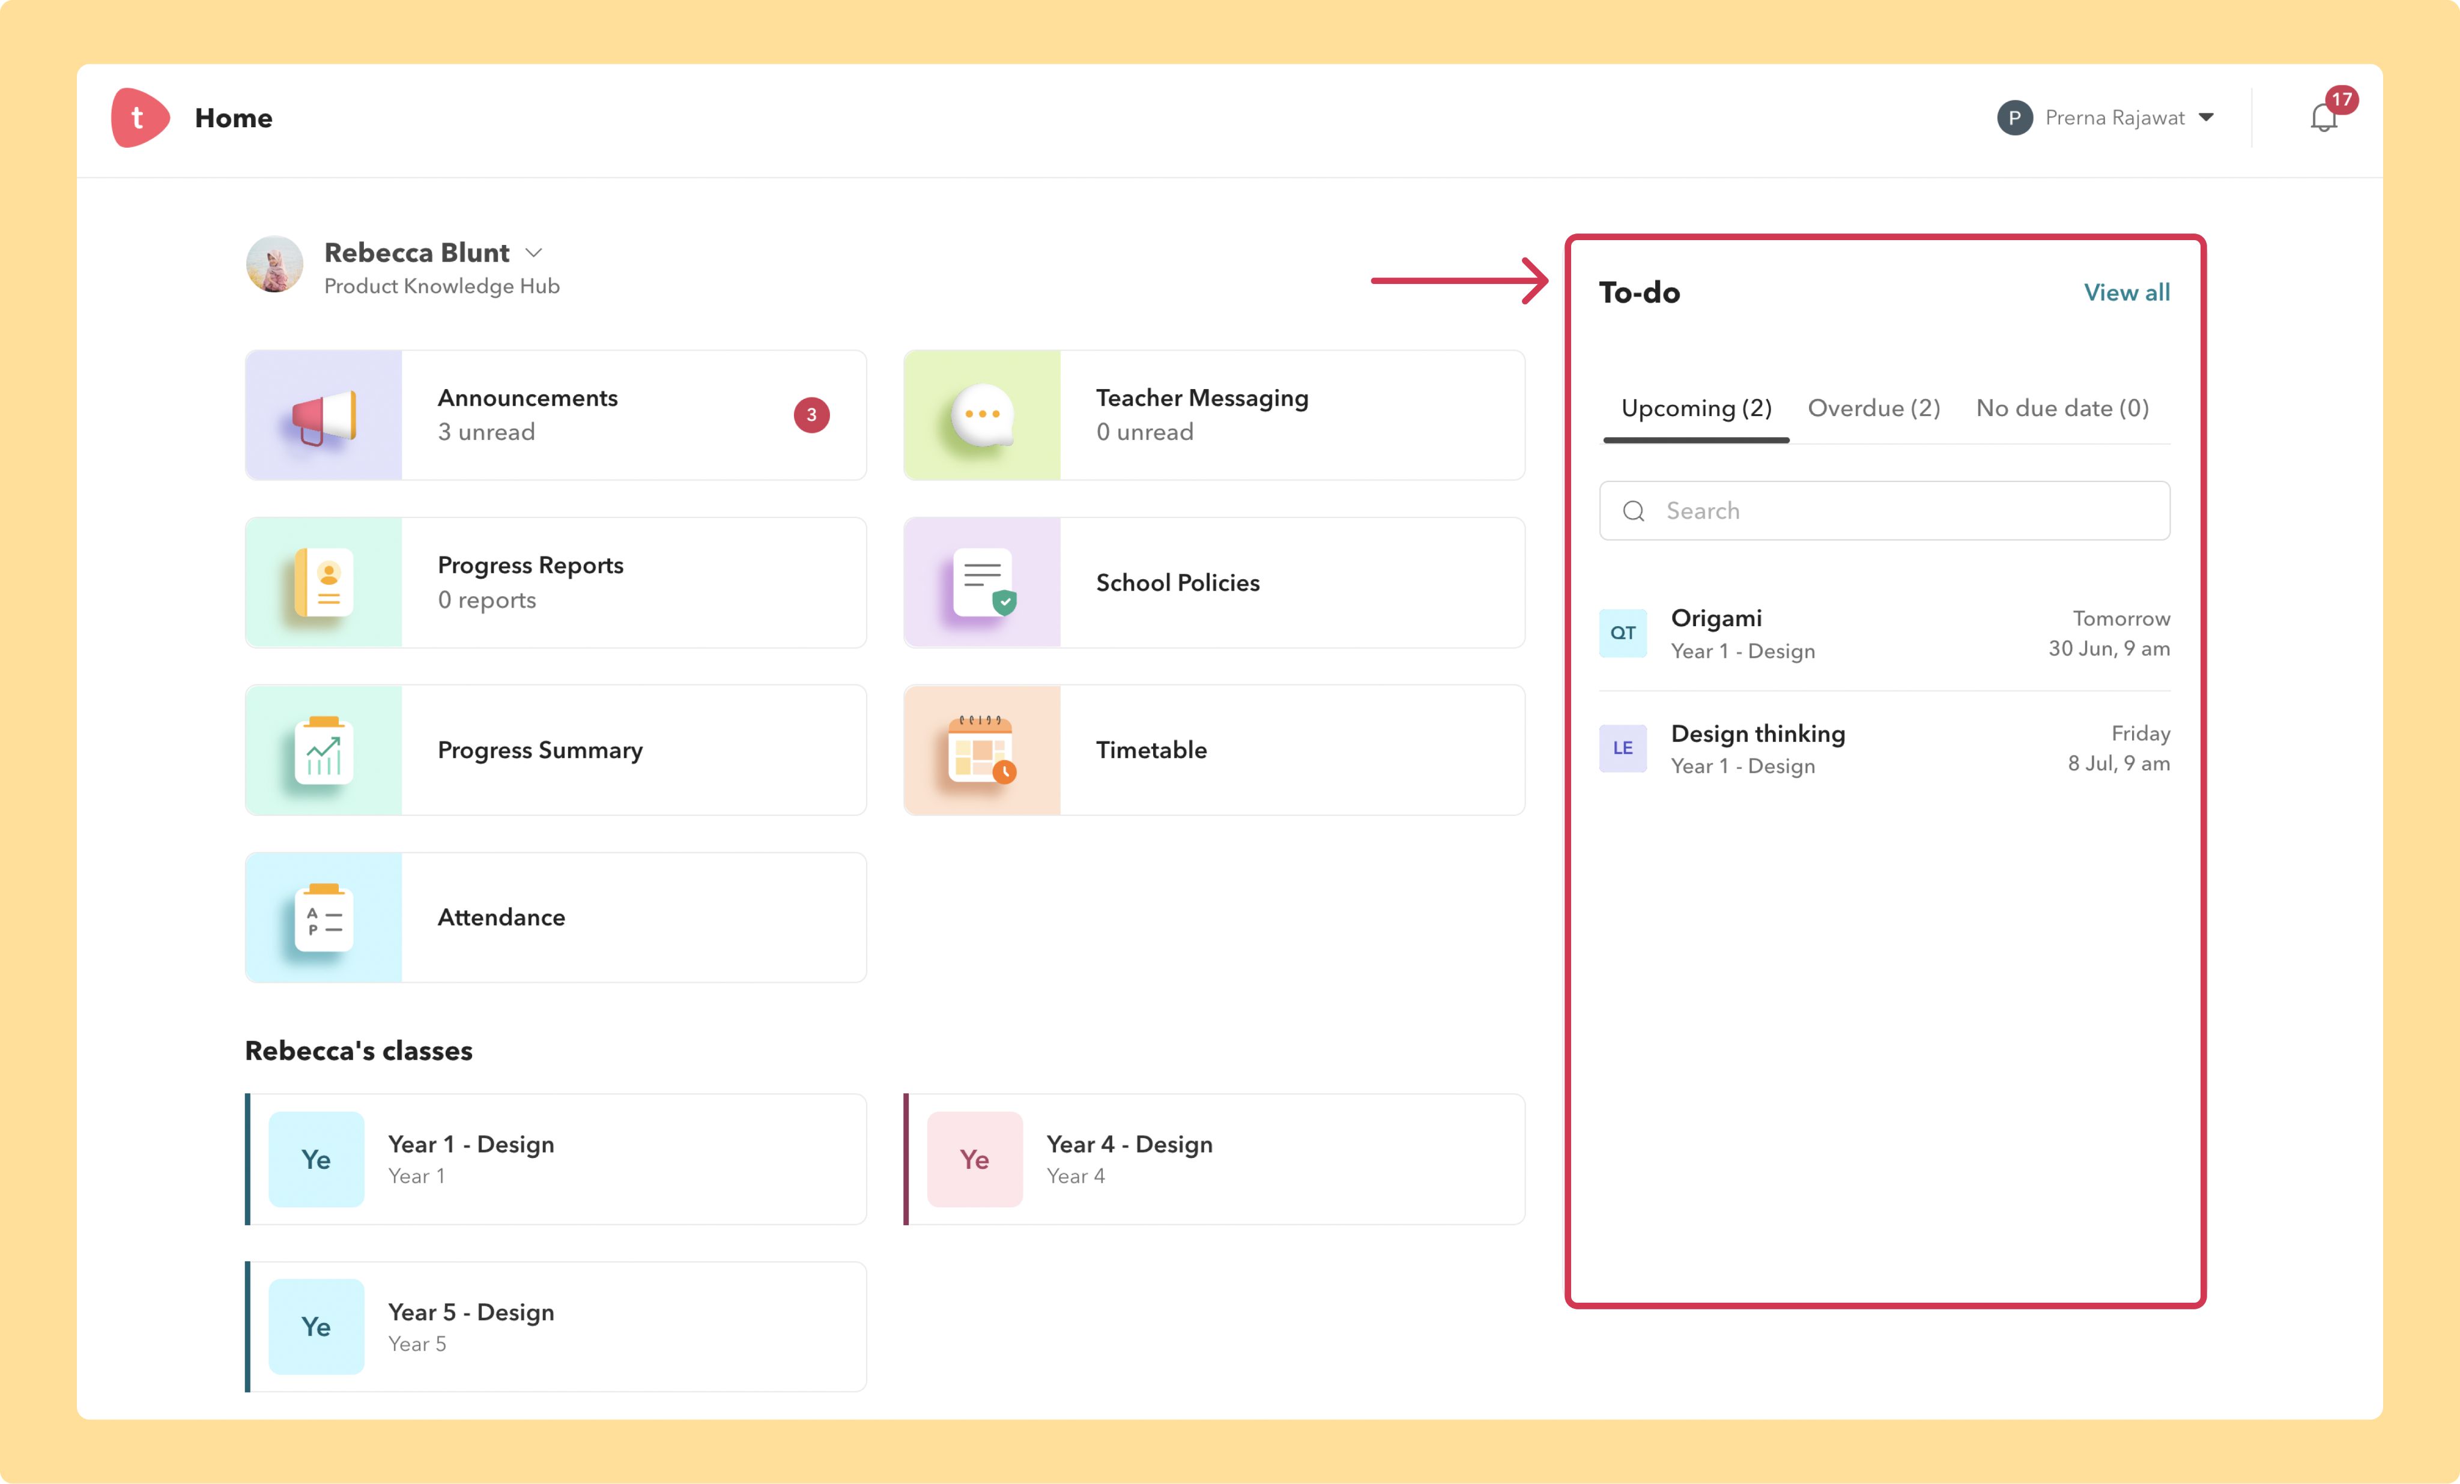Screen dimensions: 2460x1484
Task: Click the LE icon beside Design thinking
Action: point(1623,747)
